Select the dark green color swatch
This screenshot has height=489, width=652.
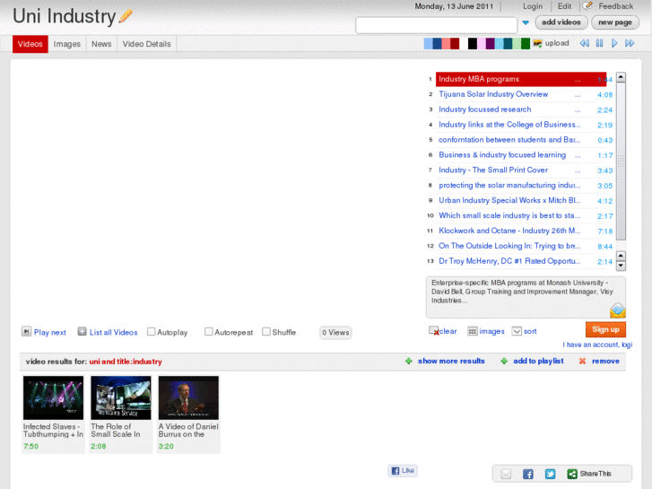coord(526,43)
